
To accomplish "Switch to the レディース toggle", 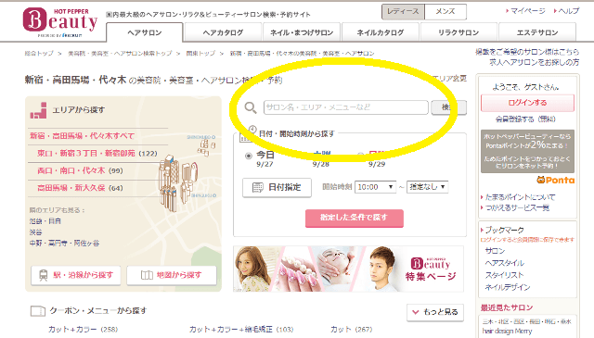I will pyautogui.click(x=403, y=12).
